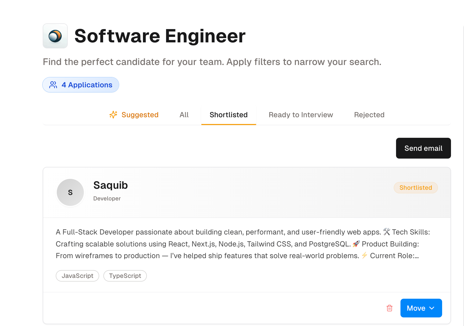This screenshot has width=464, height=326.
Task: Go to Ready to Interview tab
Action: pos(301,115)
